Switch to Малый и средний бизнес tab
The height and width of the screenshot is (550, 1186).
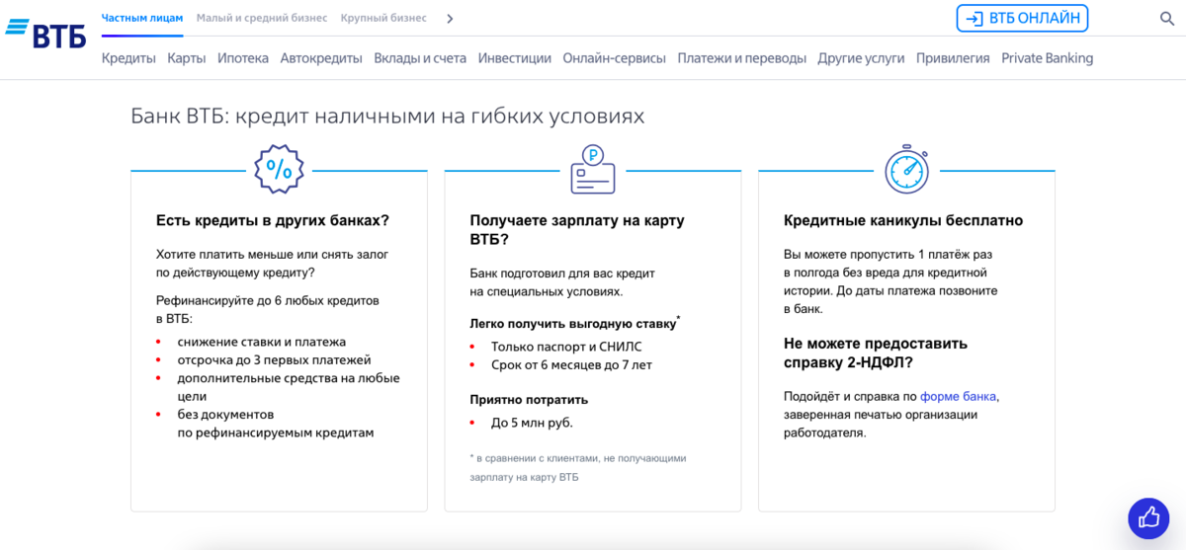(x=262, y=18)
